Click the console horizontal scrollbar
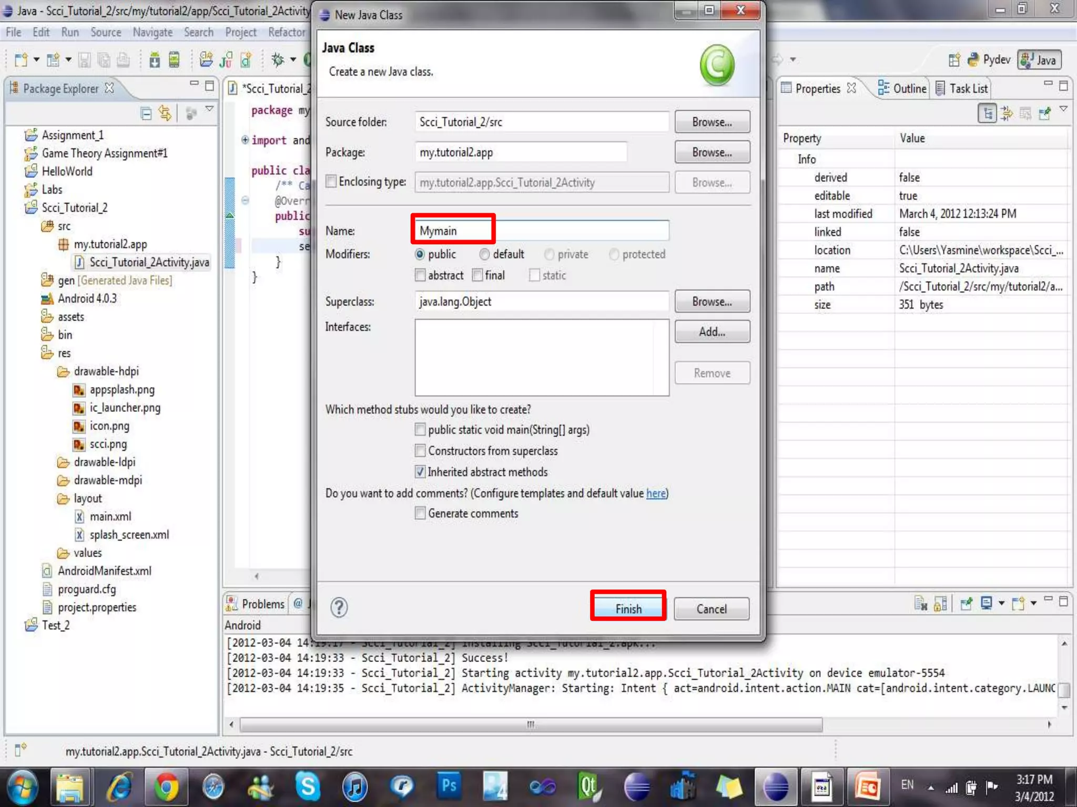The image size is (1077, 807). click(x=531, y=725)
